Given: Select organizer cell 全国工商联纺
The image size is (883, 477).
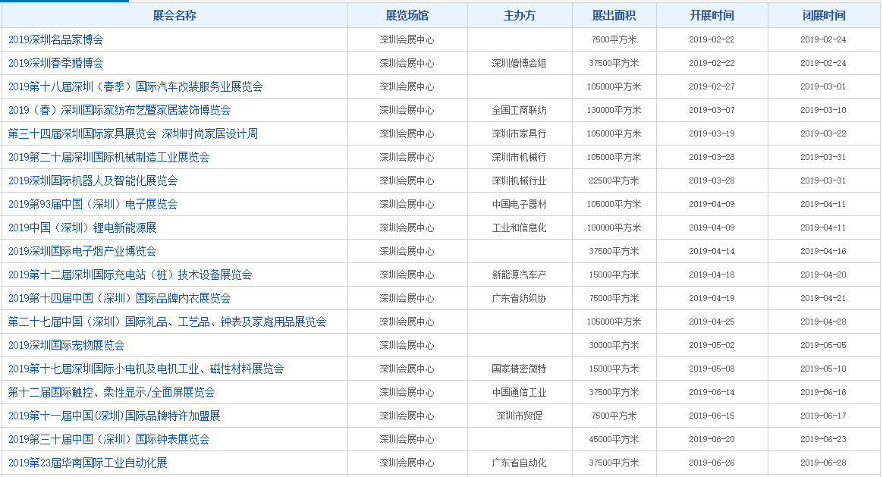Looking at the screenshot, I should click(519, 111).
